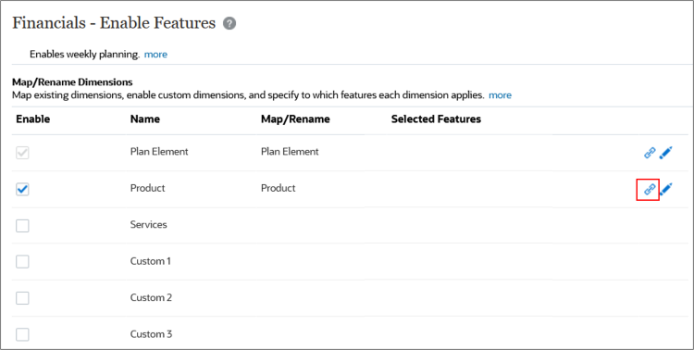The height and width of the screenshot is (350, 694).
Task: Open 'more' link in Map/Rename Dimensions description
Action: (x=500, y=95)
